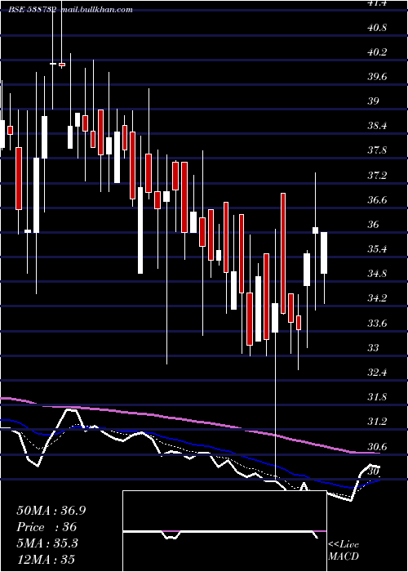Click the BSE 538732 ticker header text
The image size is (408, 572).
pos(32,10)
